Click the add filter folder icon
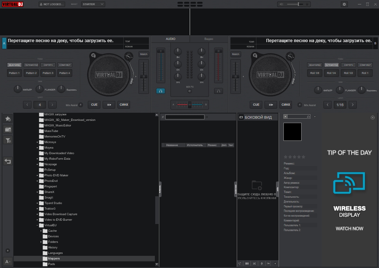This screenshot has width=379, height=268. coord(8,140)
